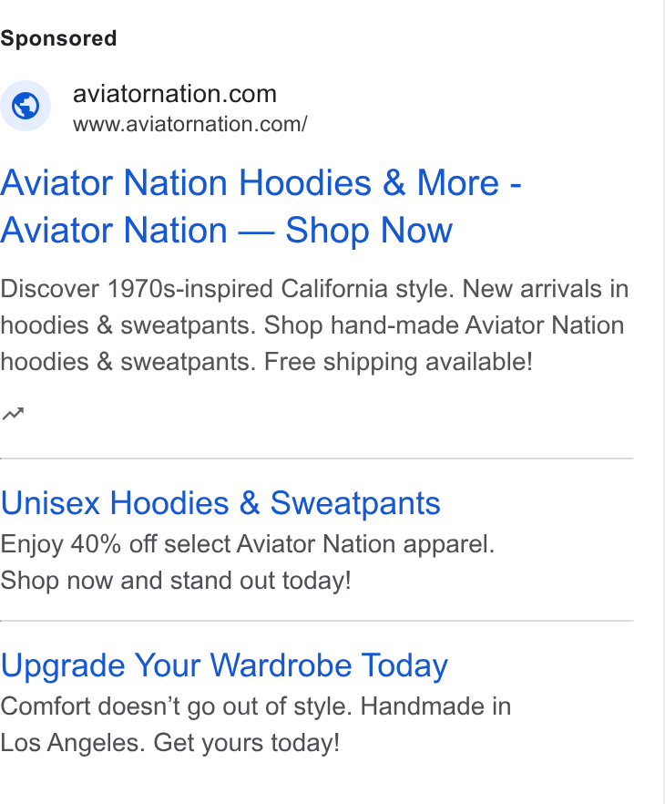Click the 'Comfort doesn't go out of style' text
Image resolution: width=665 pixels, height=804 pixels.
click(x=176, y=706)
